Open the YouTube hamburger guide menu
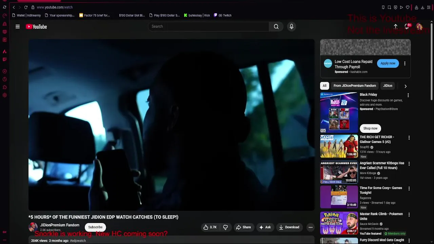The image size is (434, 244). 18,26
